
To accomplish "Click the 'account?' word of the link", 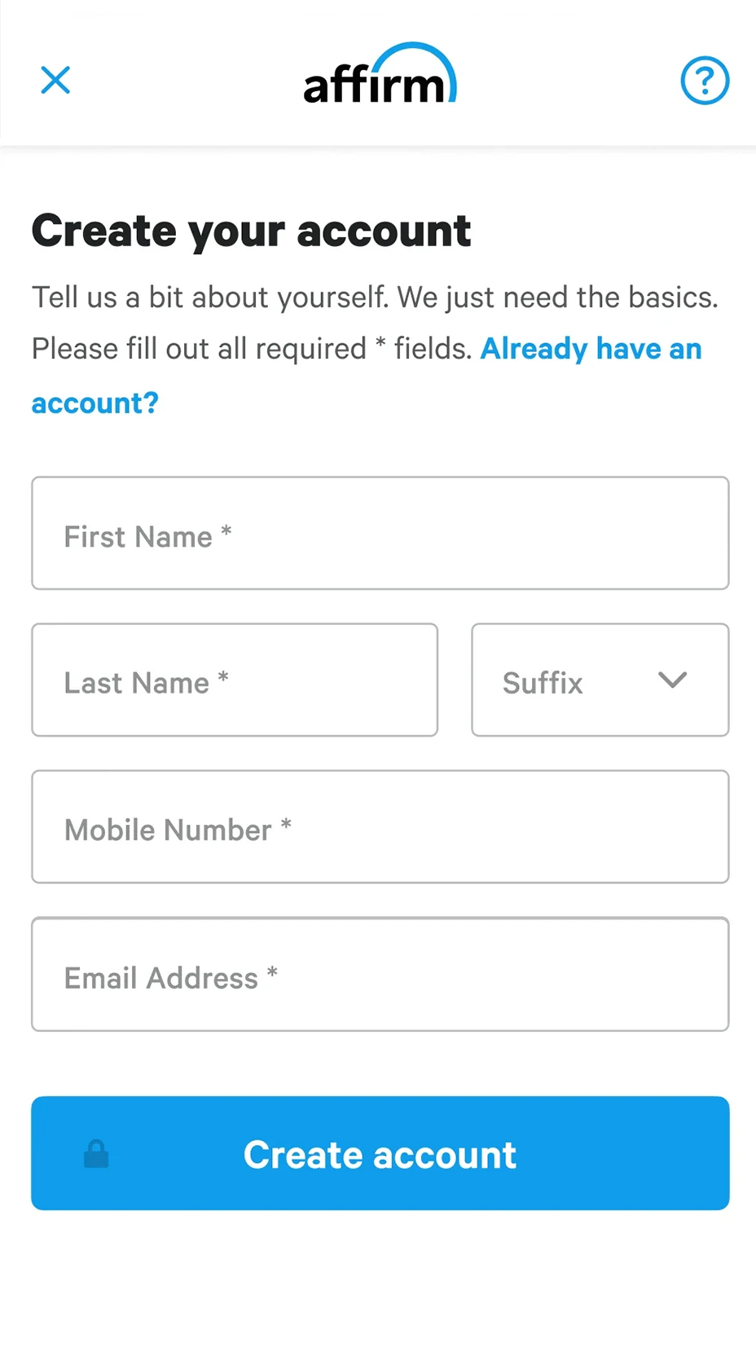I will pos(95,403).
